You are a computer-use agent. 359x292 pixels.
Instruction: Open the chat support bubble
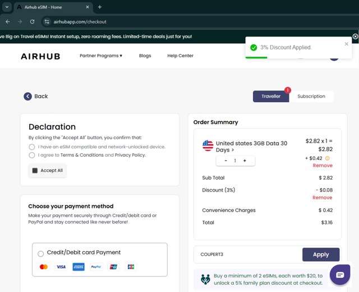tap(340, 275)
